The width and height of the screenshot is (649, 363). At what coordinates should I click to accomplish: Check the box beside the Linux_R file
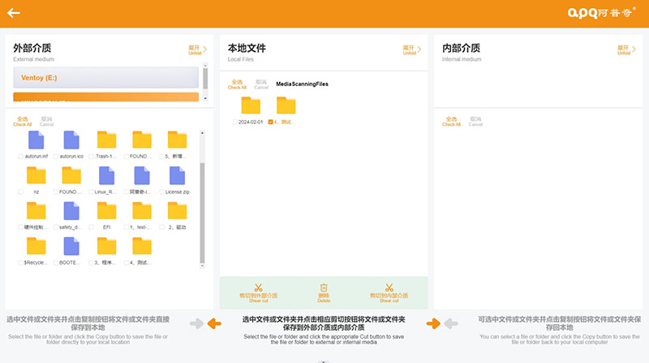pyautogui.click(x=92, y=192)
